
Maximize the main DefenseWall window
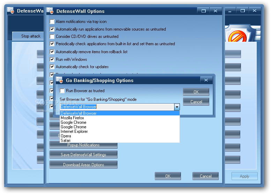tap(242, 11)
